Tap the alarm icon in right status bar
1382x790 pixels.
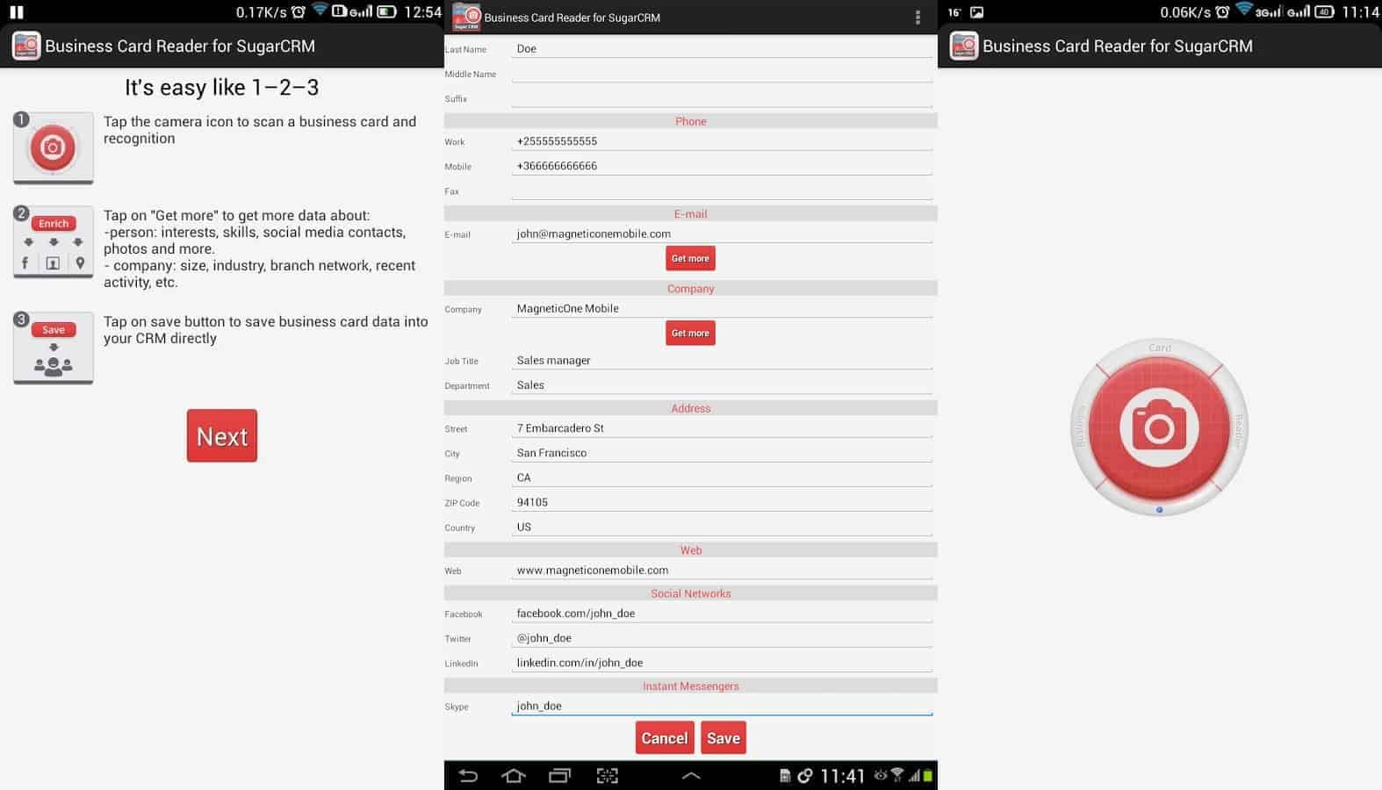tap(1222, 11)
